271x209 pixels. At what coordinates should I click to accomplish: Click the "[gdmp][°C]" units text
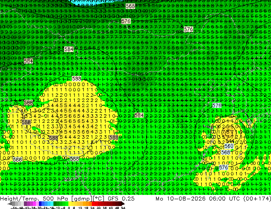[88, 198]
